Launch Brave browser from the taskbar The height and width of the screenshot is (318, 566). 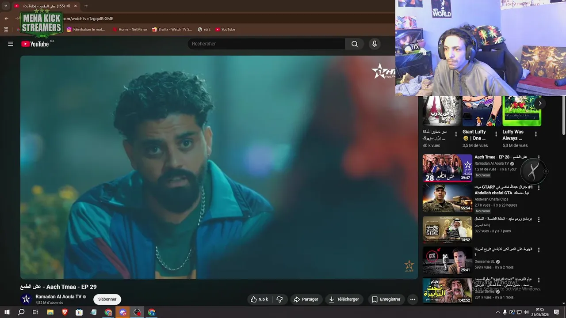coord(65,312)
